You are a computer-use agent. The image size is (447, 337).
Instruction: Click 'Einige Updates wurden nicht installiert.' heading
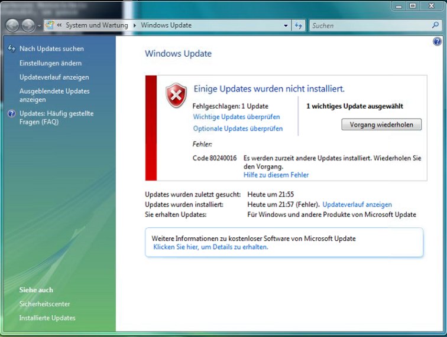(x=269, y=89)
